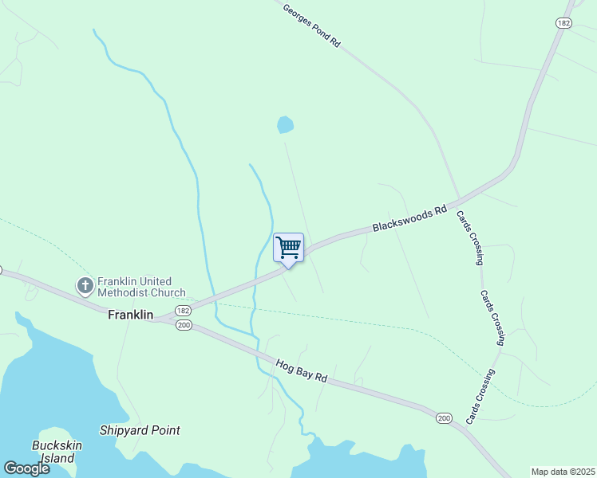Select the Shipyard Point label
The width and height of the screenshot is (597, 478).
click(140, 430)
